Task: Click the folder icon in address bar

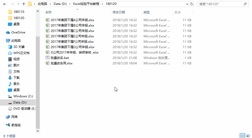Action: (x=30, y=4)
